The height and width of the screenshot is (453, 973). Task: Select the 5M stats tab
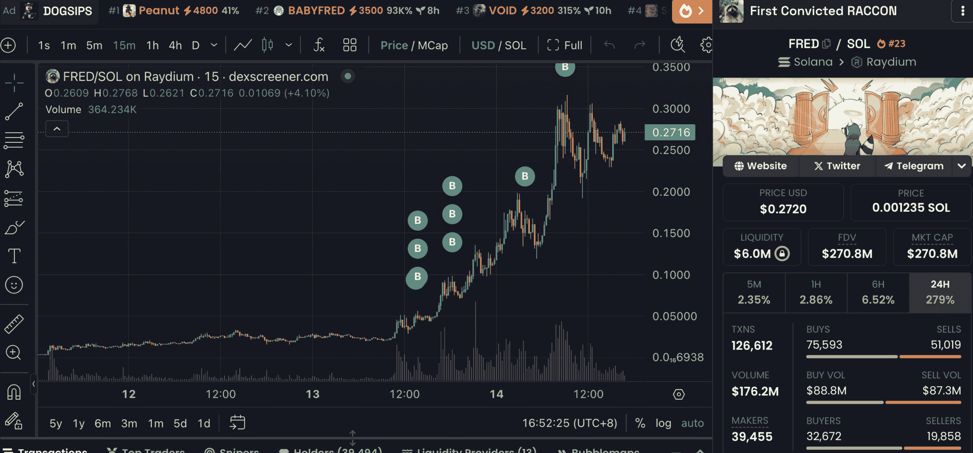tap(754, 292)
